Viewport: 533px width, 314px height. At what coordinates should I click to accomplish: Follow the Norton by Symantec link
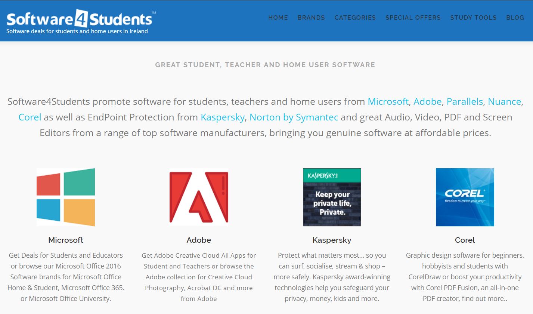(x=294, y=117)
